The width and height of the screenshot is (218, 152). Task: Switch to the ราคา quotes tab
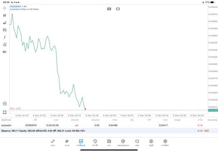click(53, 142)
